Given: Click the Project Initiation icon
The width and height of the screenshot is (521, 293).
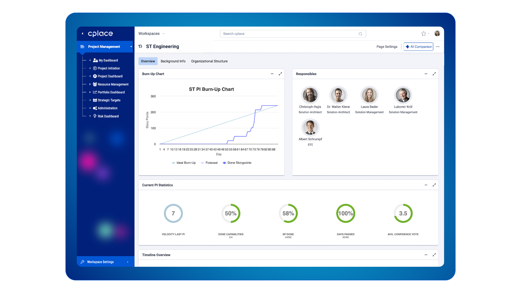Looking at the screenshot, I should click(x=95, y=68).
